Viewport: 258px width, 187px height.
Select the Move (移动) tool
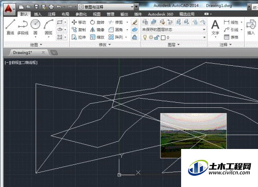[78, 22]
